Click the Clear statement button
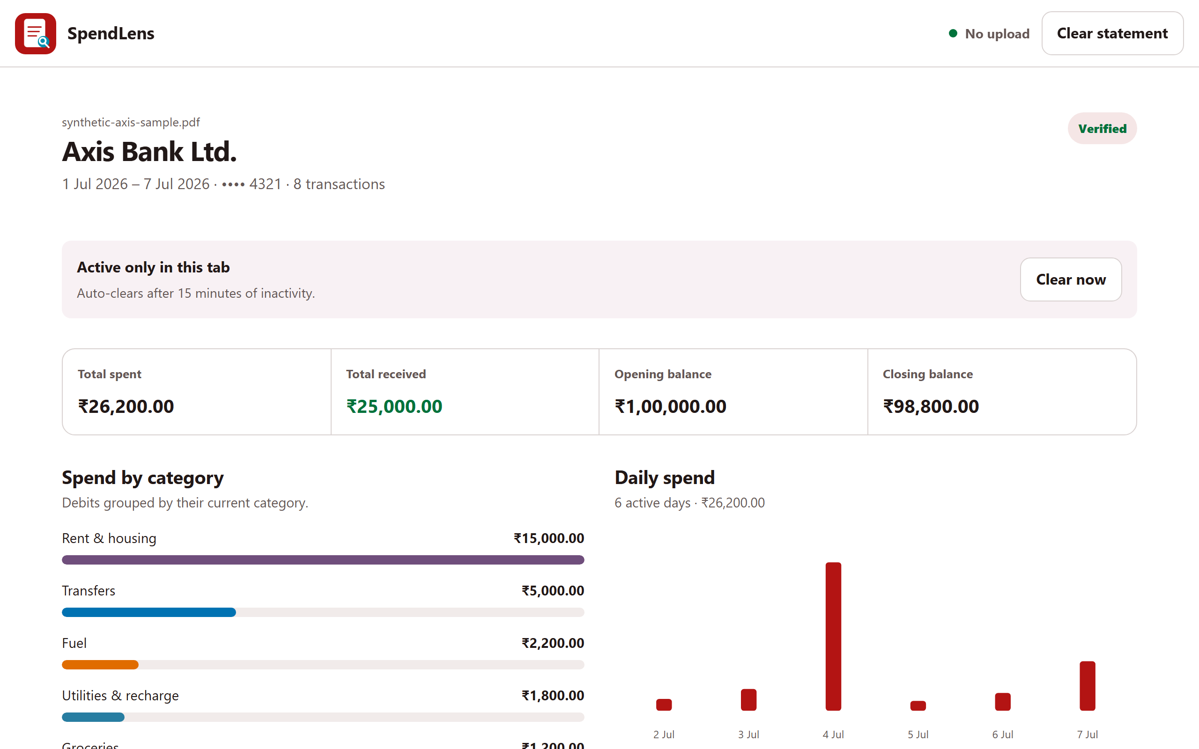The height and width of the screenshot is (749, 1199). click(1112, 33)
